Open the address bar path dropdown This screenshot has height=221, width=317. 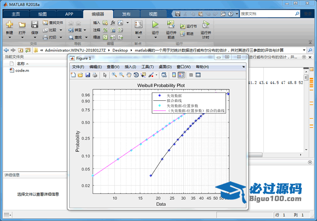304,50
